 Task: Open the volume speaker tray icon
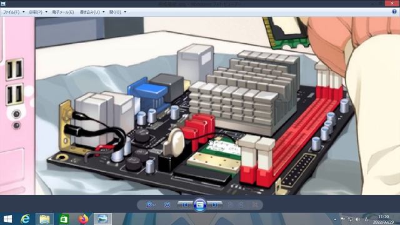pyautogui.click(x=357, y=219)
